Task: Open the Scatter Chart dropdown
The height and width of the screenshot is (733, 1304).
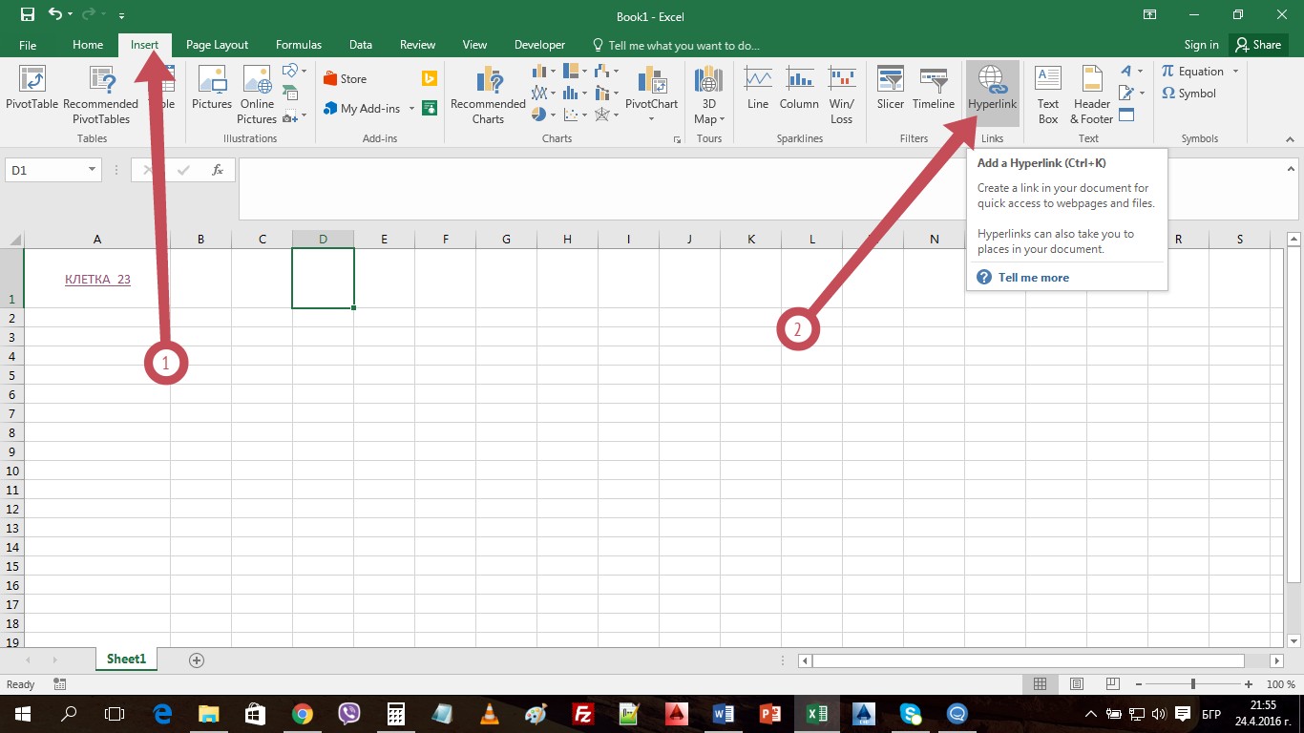Action: (575, 115)
